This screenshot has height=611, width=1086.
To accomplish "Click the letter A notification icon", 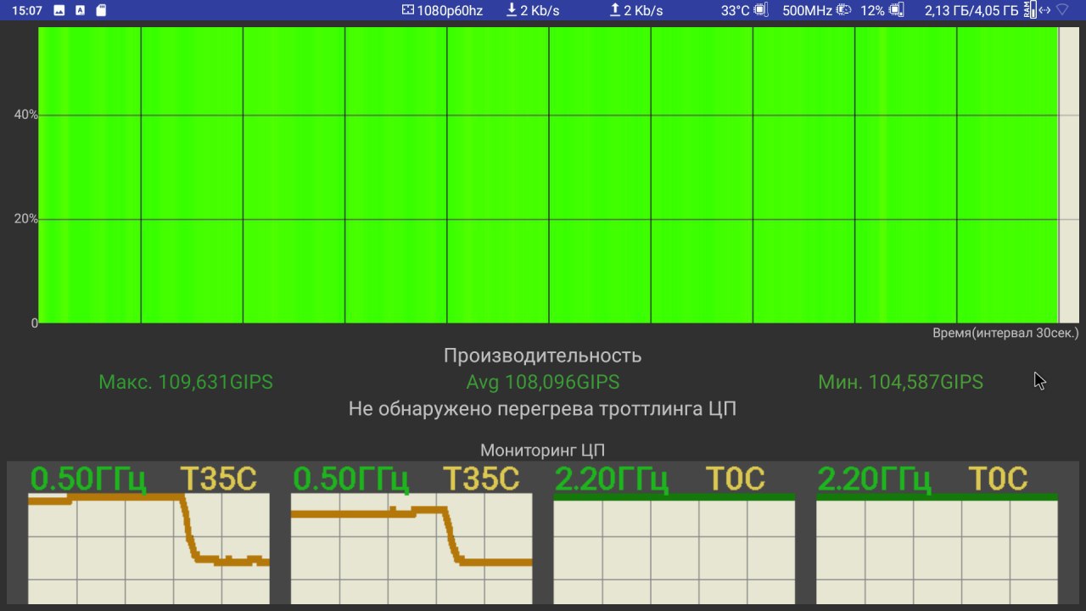I will [80, 10].
